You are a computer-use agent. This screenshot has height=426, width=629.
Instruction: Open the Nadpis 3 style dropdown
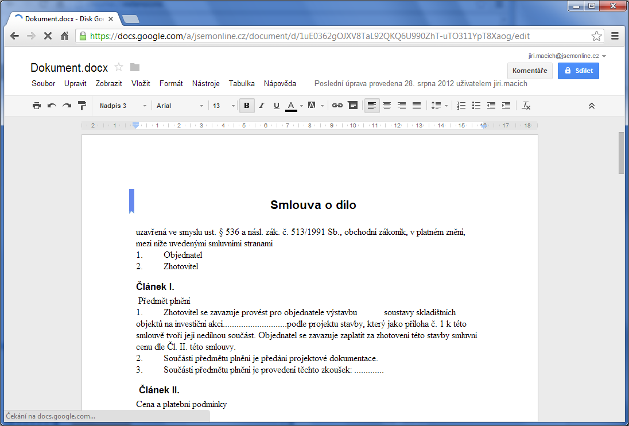(123, 106)
